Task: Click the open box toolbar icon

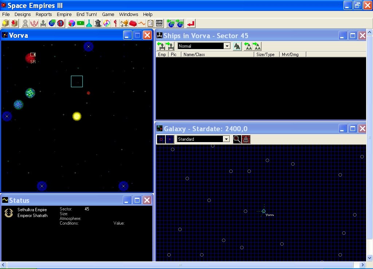Action: coord(5,24)
